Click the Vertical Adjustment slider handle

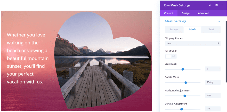tap(182, 109)
